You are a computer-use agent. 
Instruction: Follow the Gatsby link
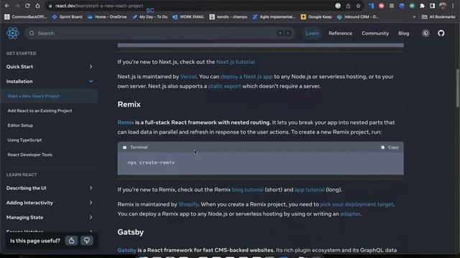click(x=126, y=250)
